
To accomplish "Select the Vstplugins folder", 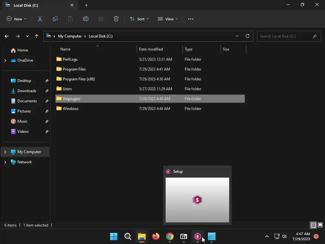I will pyautogui.click(x=150, y=99).
